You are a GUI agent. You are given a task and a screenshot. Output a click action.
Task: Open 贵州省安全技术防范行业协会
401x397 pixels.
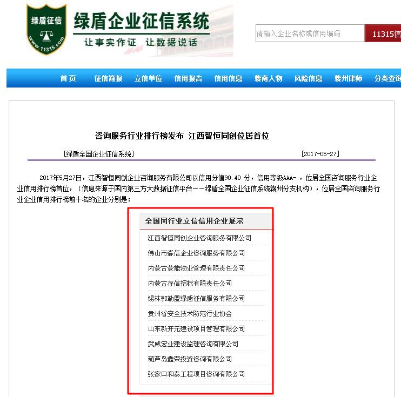190,313
